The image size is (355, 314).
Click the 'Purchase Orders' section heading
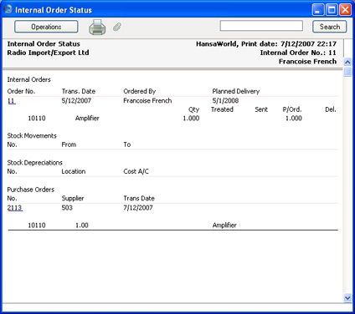pos(31,190)
